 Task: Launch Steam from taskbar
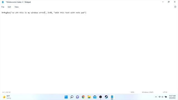106,97
